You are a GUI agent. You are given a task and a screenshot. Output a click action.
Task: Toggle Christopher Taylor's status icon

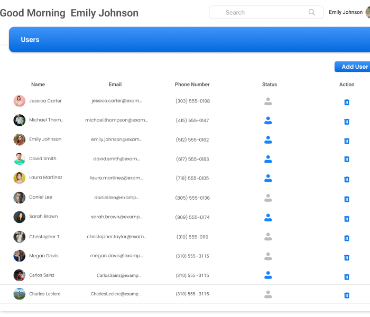click(268, 236)
